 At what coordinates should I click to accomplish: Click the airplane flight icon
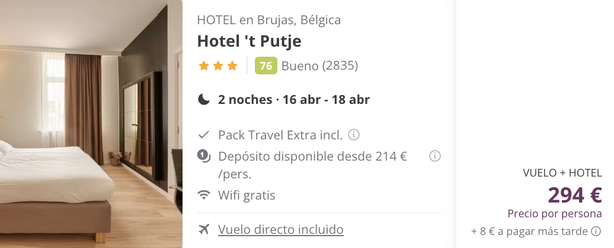(x=204, y=229)
